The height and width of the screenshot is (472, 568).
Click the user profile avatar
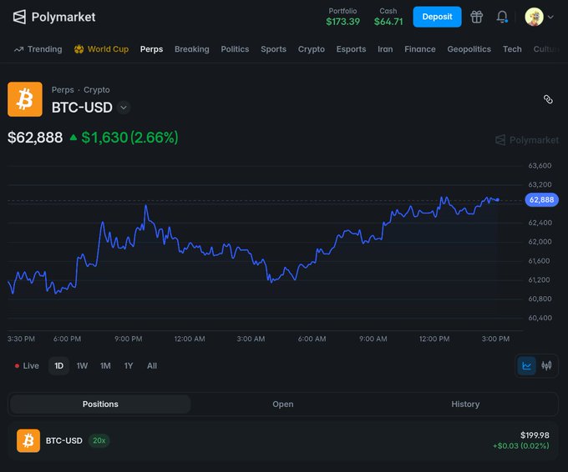[x=535, y=17]
